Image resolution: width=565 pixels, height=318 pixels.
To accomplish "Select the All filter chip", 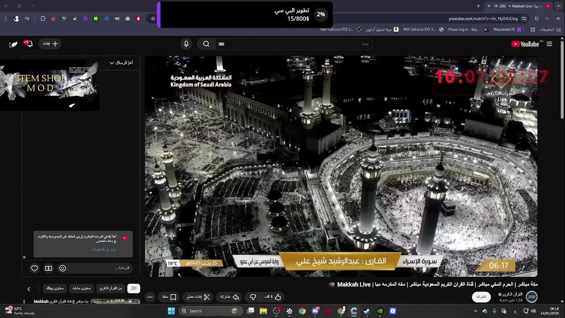I will tap(134, 288).
